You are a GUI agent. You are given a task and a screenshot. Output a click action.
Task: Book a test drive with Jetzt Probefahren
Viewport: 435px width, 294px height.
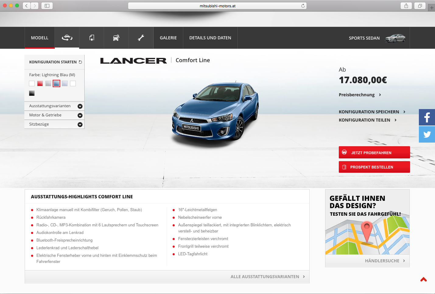(x=374, y=152)
